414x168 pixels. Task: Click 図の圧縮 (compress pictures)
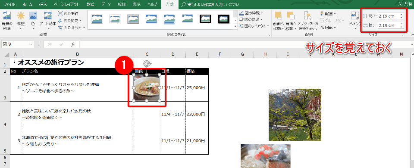pyautogui.click(x=68, y=13)
